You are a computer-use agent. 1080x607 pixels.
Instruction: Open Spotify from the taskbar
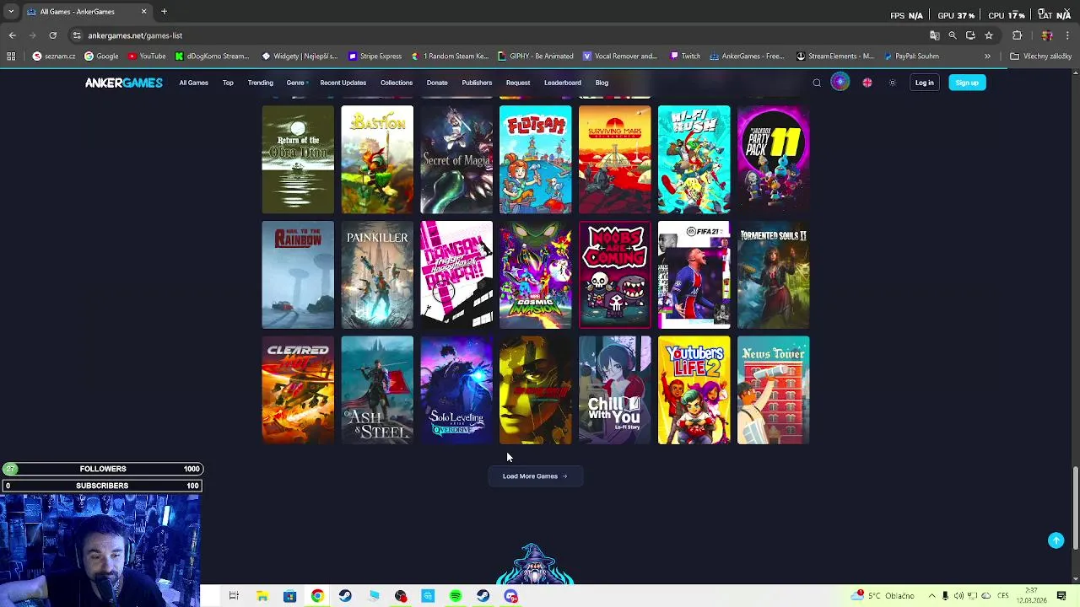[456, 596]
